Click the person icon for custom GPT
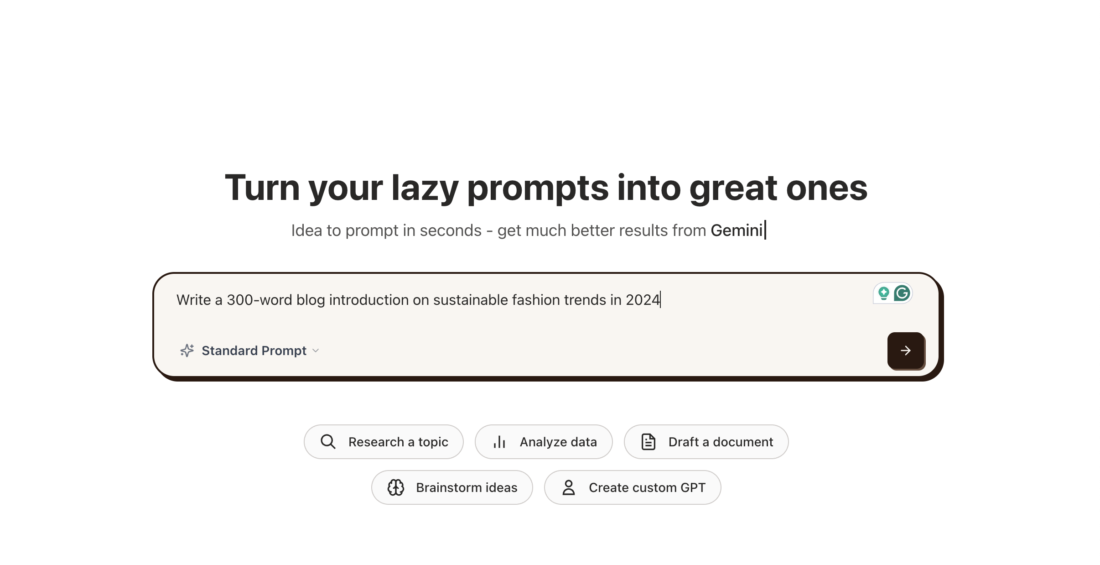1100x565 pixels. pyautogui.click(x=569, y=487)
